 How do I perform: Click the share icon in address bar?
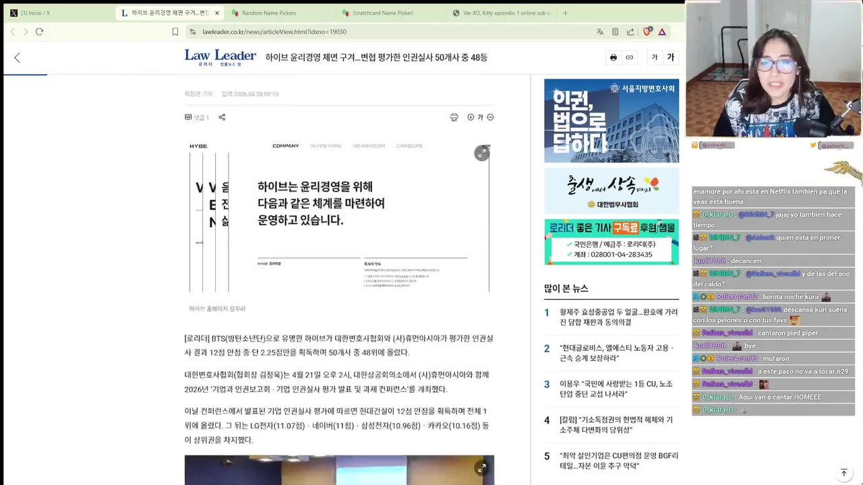630,32
